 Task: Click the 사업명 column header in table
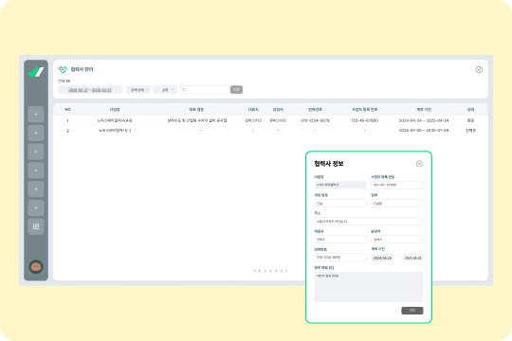(x=115, y=110)
